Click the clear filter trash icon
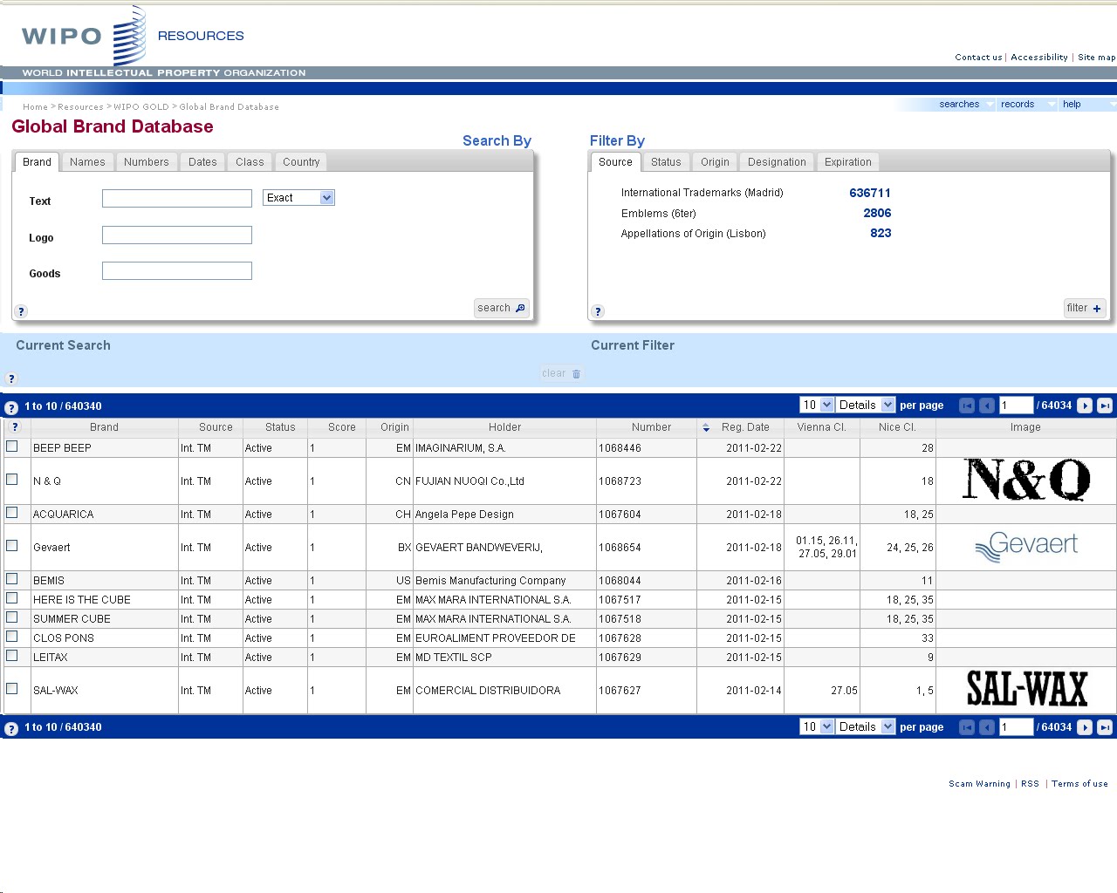 [575, 373]
